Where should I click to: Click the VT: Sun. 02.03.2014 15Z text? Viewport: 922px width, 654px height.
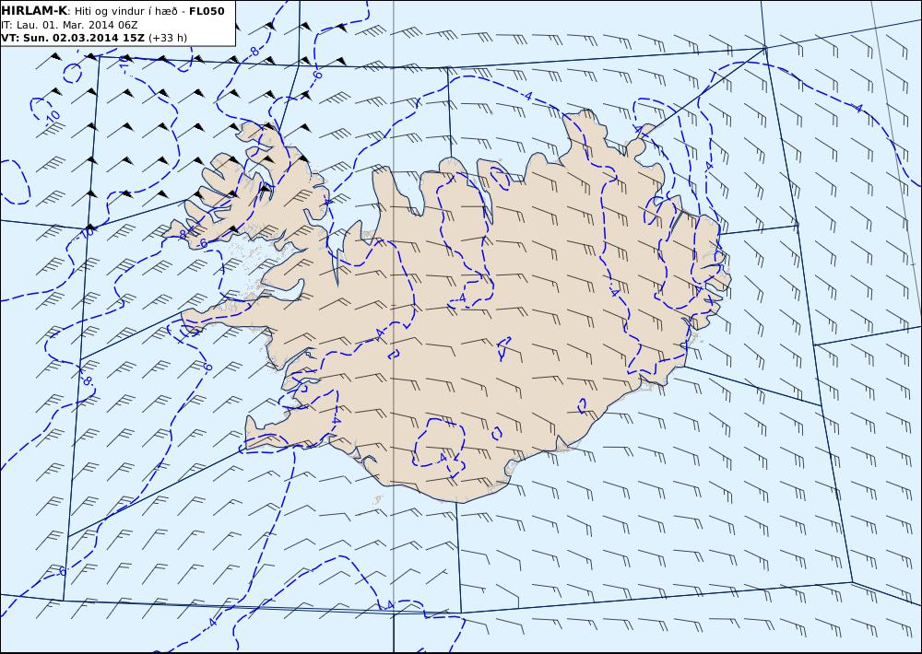click(x=73, y=38)
